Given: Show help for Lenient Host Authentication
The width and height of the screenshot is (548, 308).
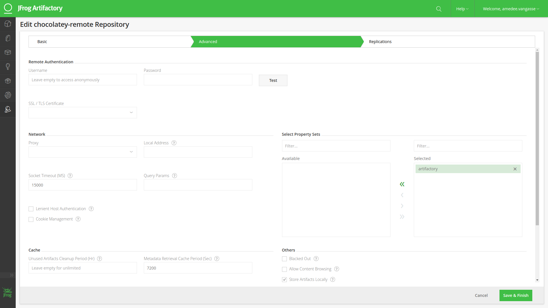Looking at the screenshot, I should 91,209.
